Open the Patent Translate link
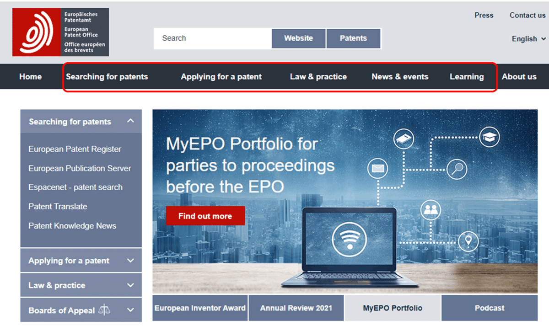549x331 pixels. pos(58,206)
